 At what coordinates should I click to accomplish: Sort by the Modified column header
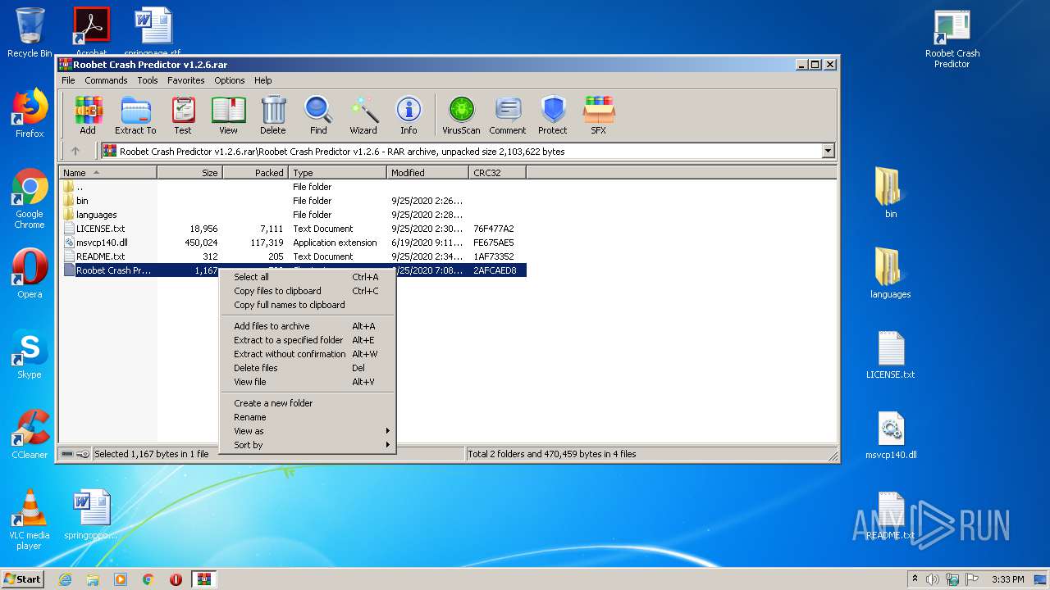coord(427,172)
